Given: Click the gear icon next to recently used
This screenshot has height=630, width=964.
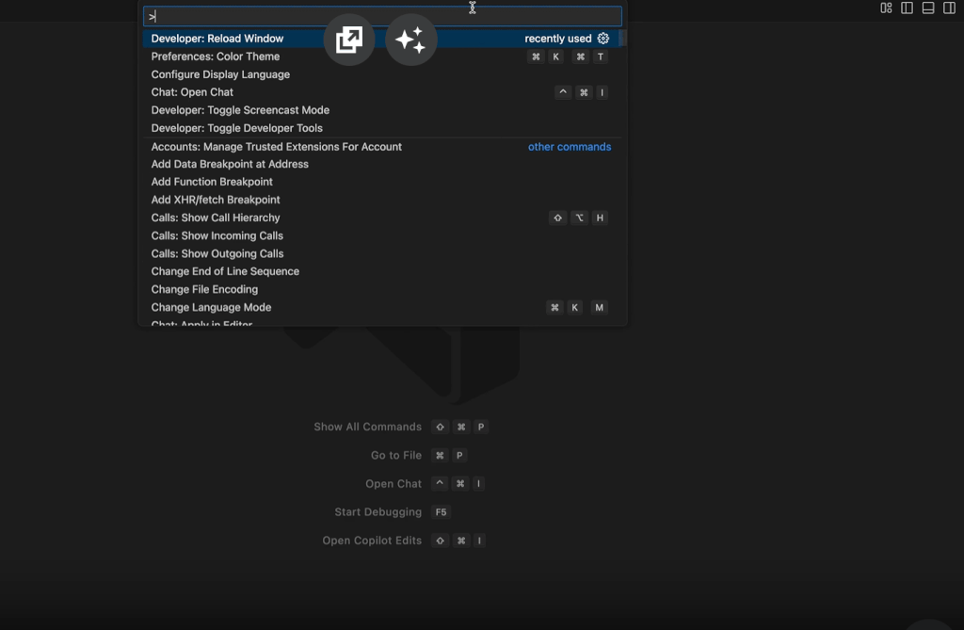Looking at the screenshot, I should pos(603,39).
